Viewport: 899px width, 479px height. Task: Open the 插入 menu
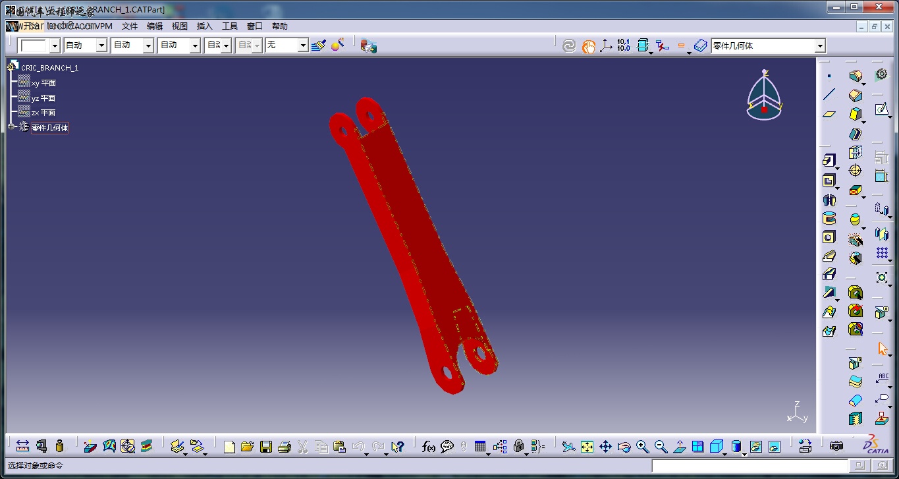(205, 26)
